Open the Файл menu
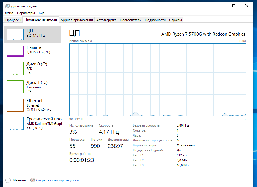The height and width of the screenshot is (187, 257). (9, 13)
